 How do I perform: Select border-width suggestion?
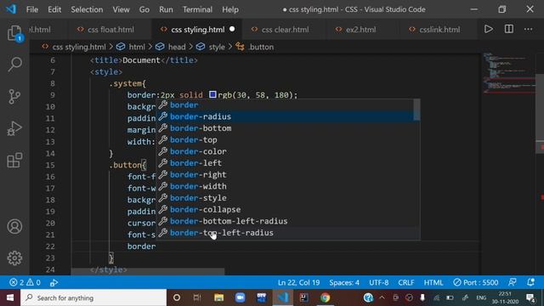[285, 186]
